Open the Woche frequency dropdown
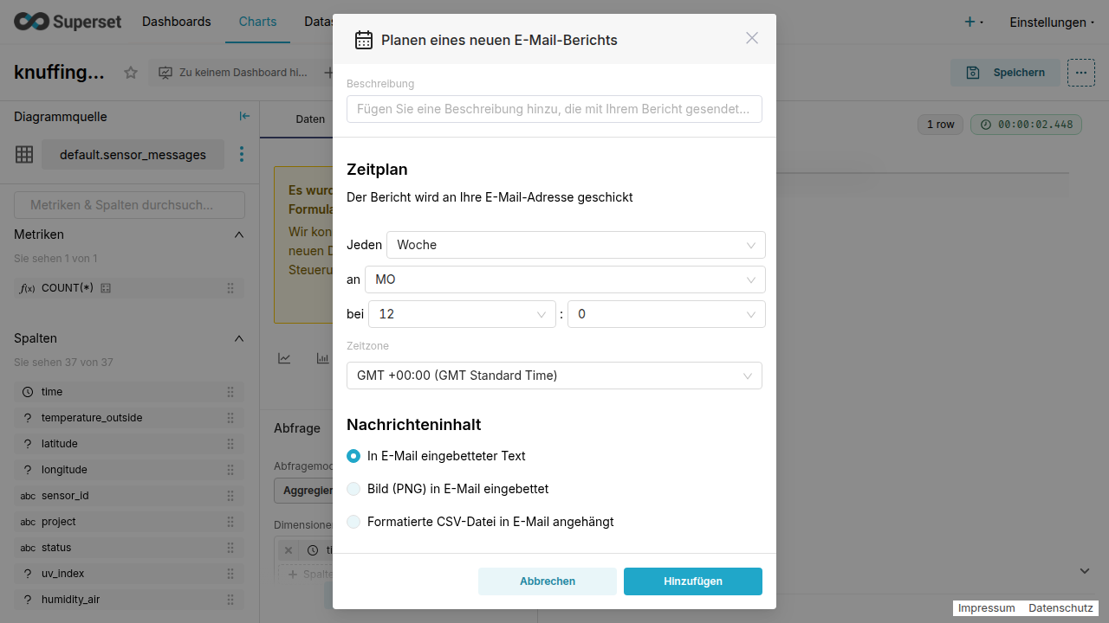1109x623 pixels. [575, 245]
